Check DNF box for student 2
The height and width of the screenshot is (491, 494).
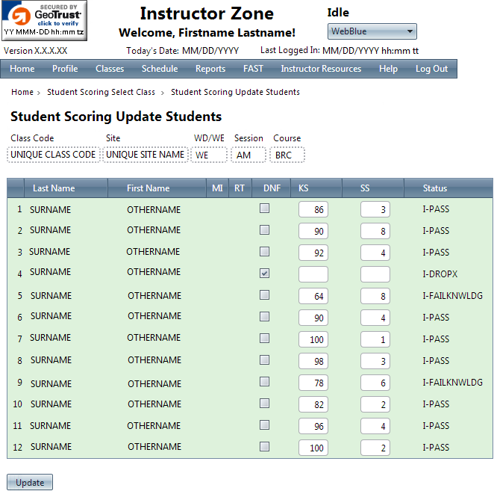pyautogui.click(x=264, y=229)
